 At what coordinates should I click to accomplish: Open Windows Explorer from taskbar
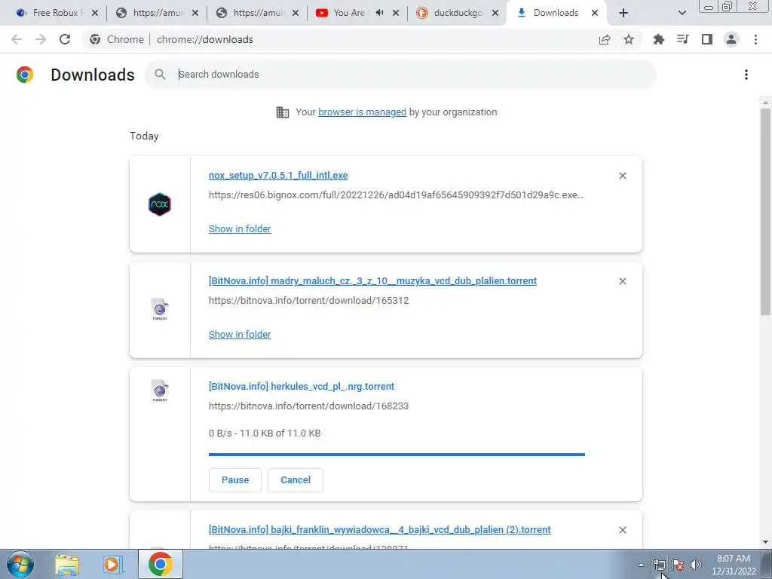point(67,564)
